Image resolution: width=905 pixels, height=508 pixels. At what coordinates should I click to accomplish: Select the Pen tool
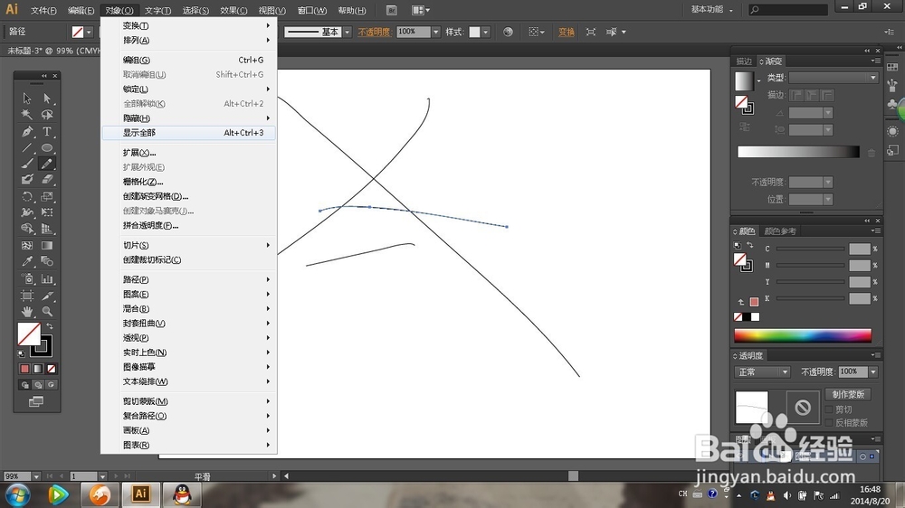pyautogui.click(x=27, y=131)
